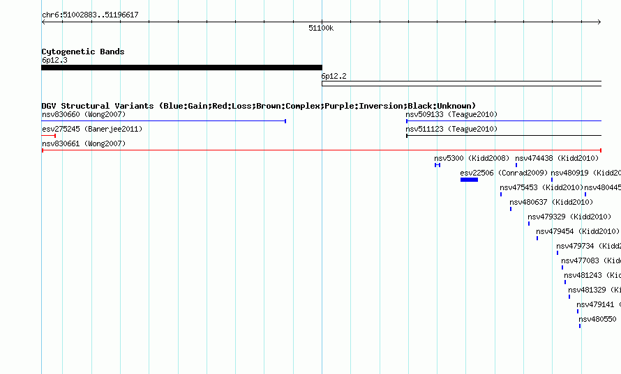Click the nsv475453 (Kidd2010) label
Screen dimensions: 621x374
[x=541, y=188]
